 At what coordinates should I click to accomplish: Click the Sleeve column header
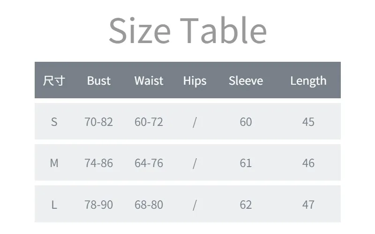246,80
